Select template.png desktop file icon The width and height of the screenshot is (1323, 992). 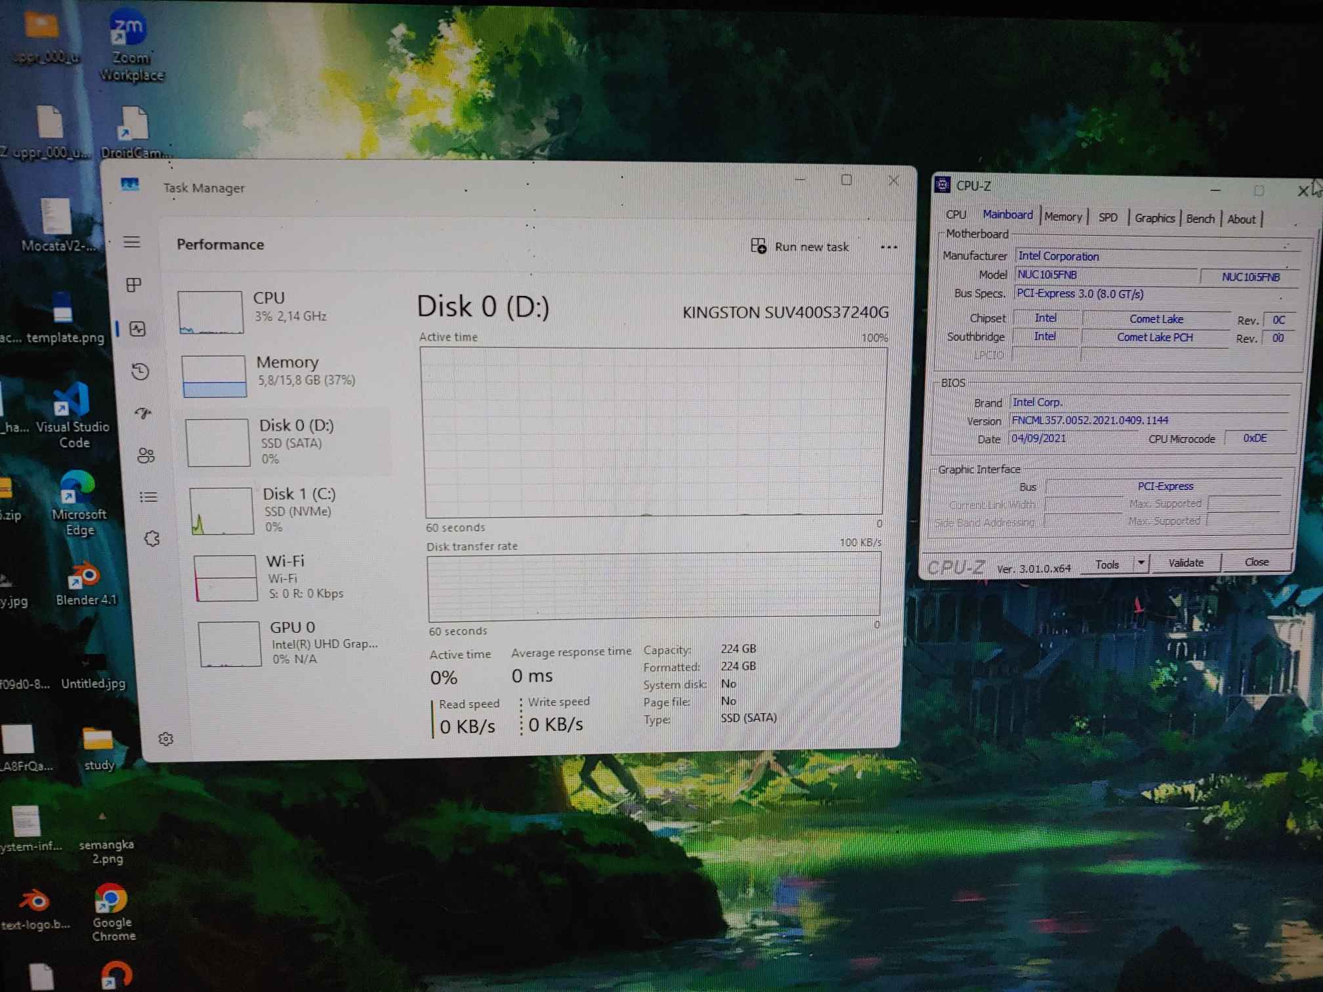(63, 318)
